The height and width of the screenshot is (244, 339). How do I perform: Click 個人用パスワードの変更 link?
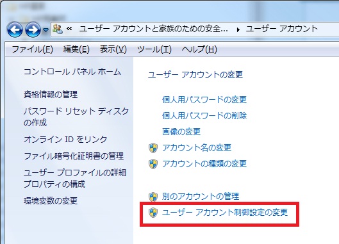(x=204, y=99)
